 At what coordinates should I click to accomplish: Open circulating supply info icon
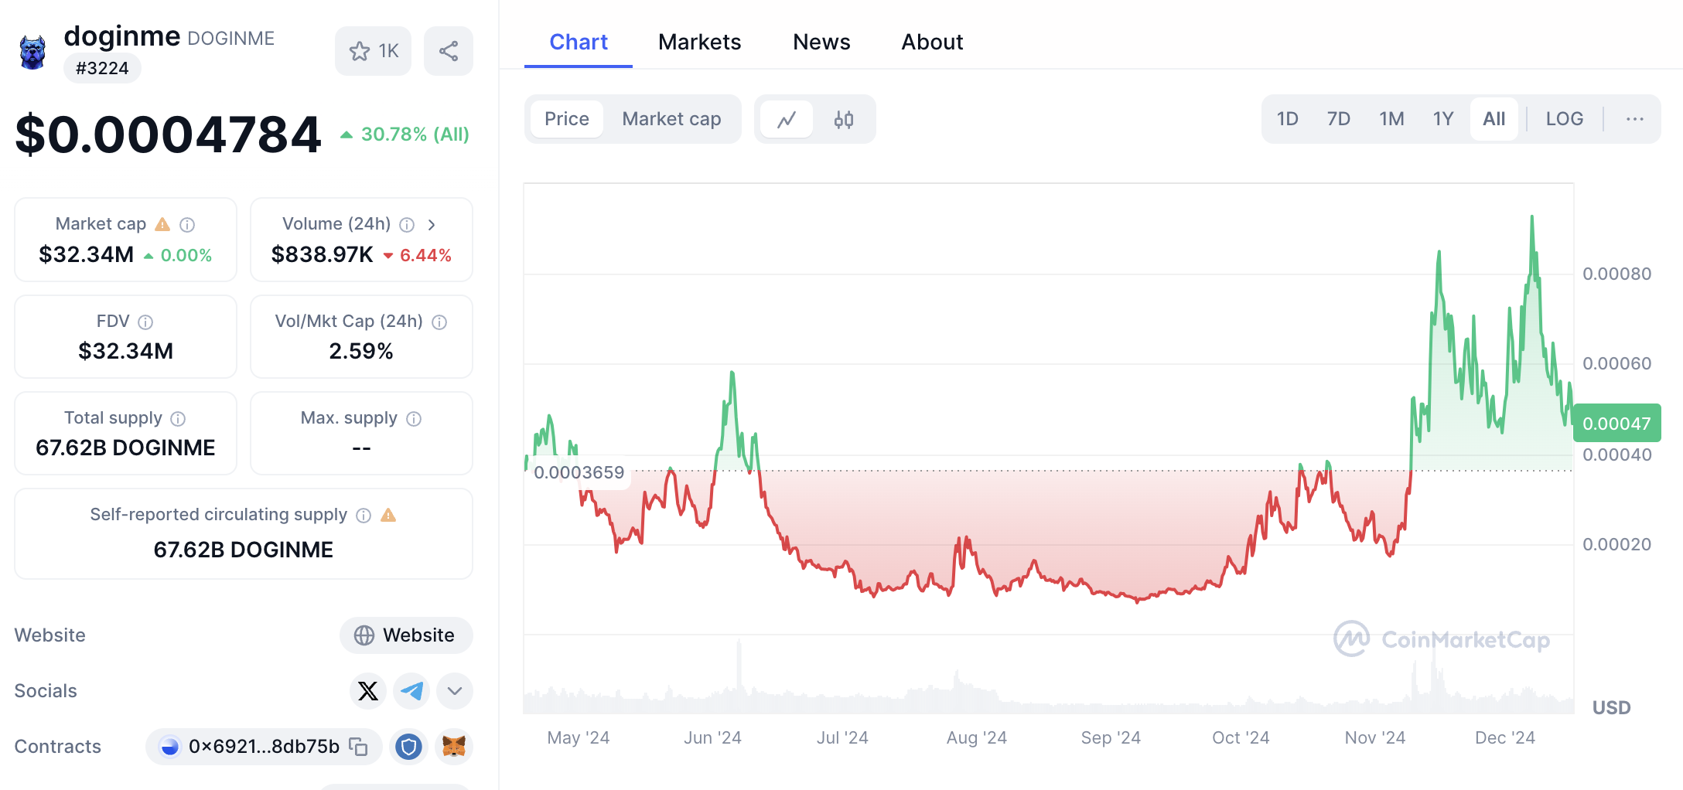click(x=364, y=515)
